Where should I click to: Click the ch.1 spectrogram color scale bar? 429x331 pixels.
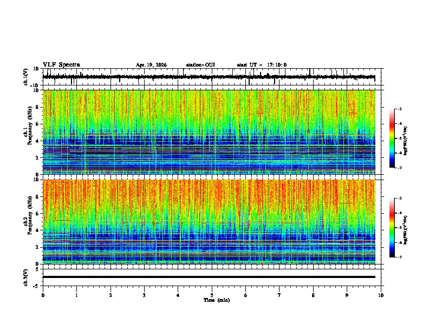392,138
